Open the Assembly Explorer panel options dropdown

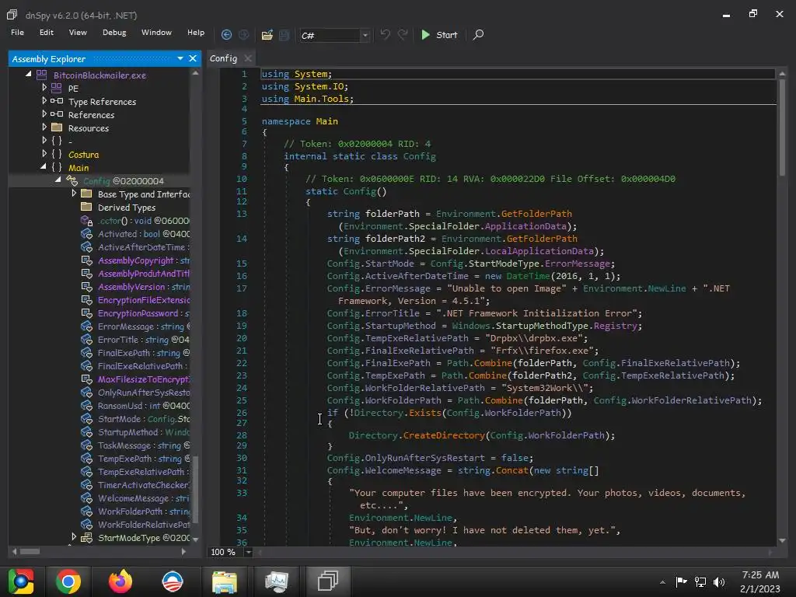(180, 58)
